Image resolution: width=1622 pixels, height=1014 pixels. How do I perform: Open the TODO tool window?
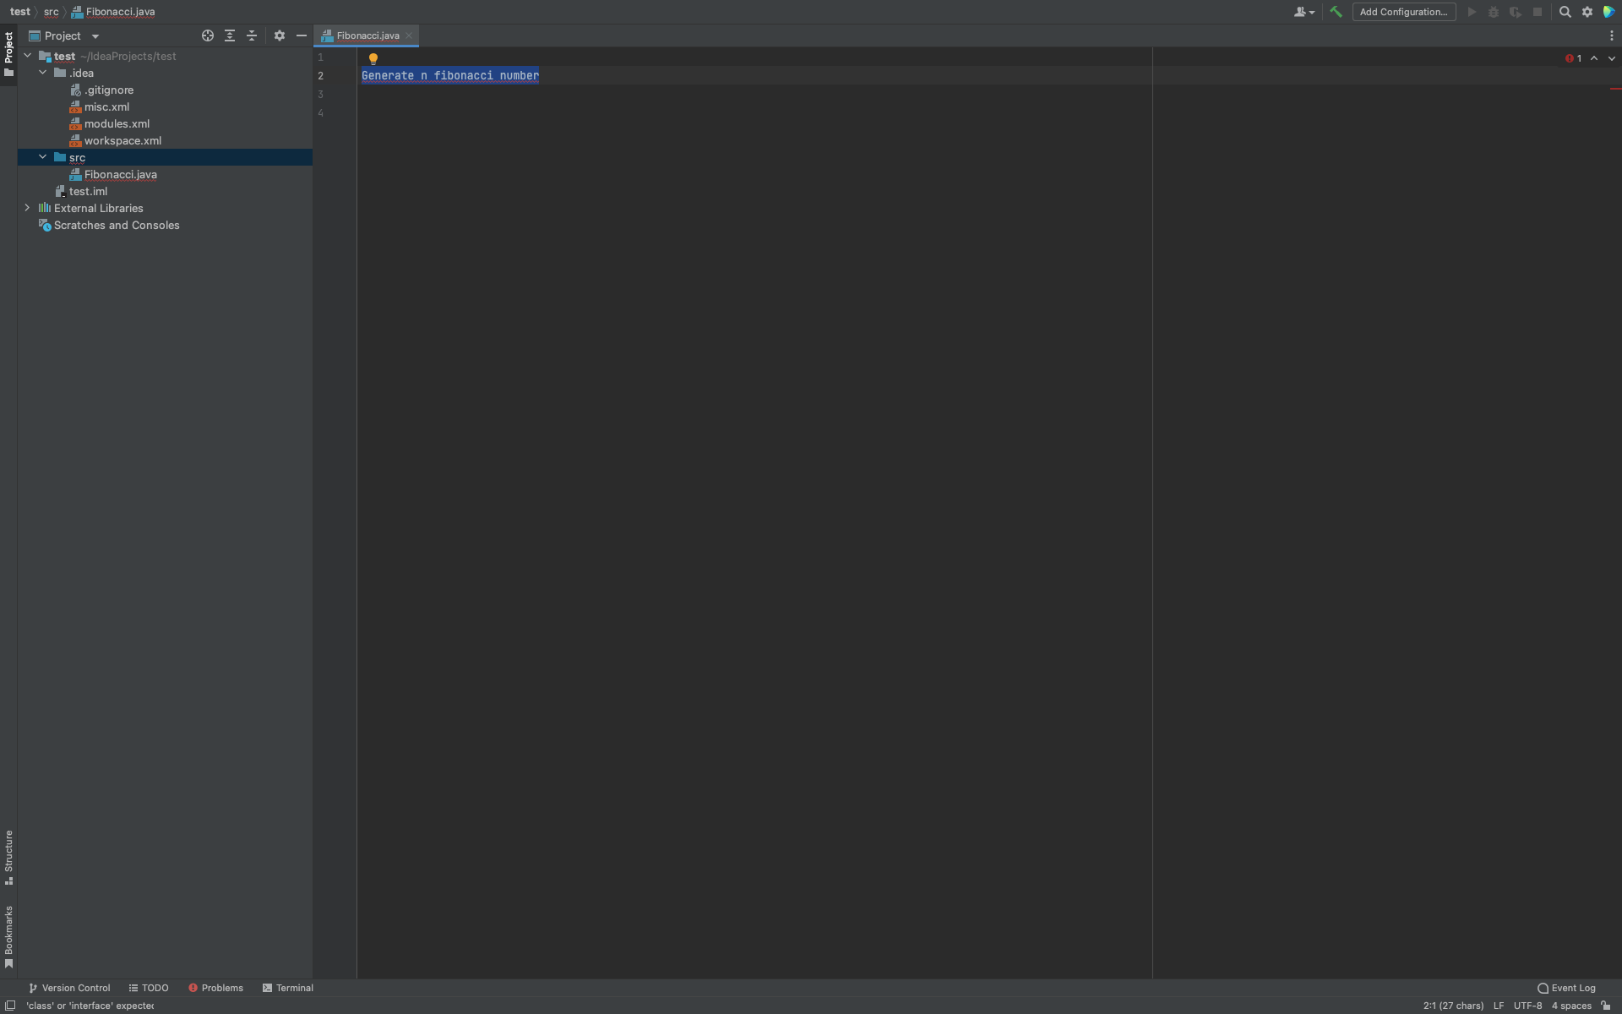149,988
